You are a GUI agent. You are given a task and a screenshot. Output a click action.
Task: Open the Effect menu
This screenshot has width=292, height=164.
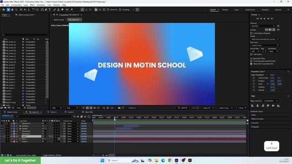pyautogui.click(x=32, y=5)
